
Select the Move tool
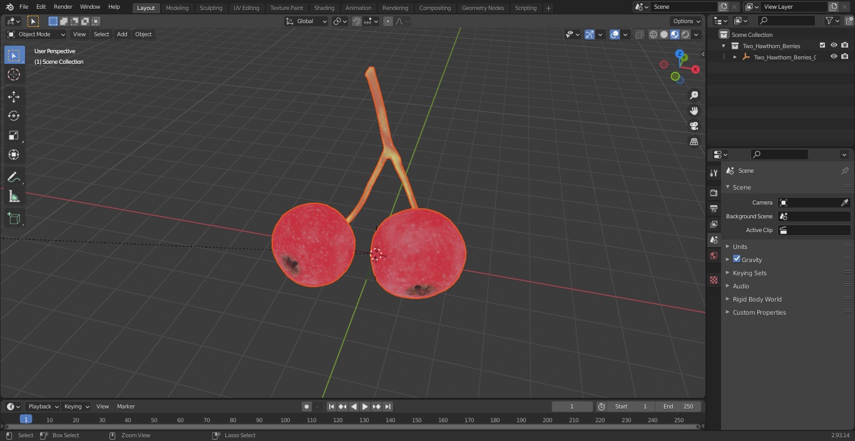click(x=14, y=96)
